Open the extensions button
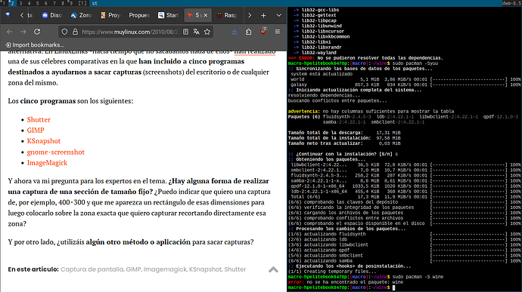 (248, 32)
